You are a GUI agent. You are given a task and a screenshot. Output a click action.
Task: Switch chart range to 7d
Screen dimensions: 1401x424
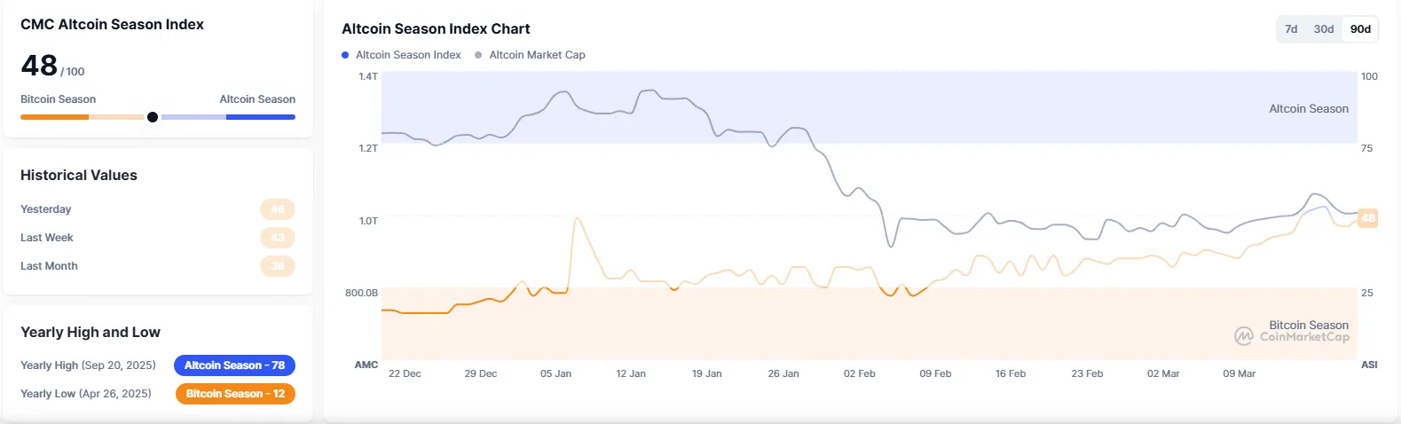click(1291, 29)
